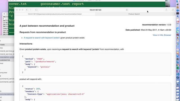
Task: Click 'Requests from recommendation to product' heading
Action: coord(42,32)
